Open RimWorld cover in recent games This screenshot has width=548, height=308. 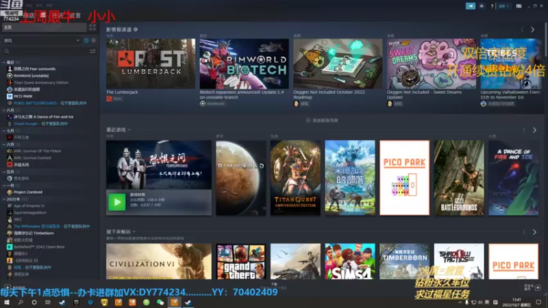(x=241, y=178)
